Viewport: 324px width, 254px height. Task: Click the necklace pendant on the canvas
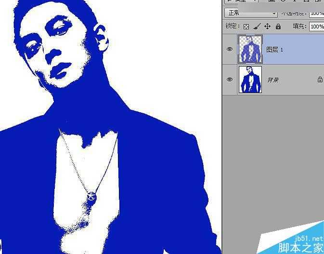click(91, 196)
